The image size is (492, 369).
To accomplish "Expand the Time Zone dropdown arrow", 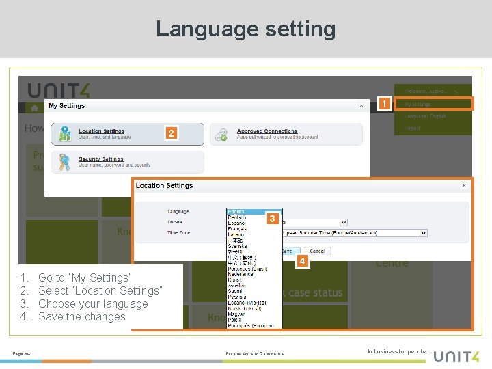I will pyautogui.click(x=424, y=233).
